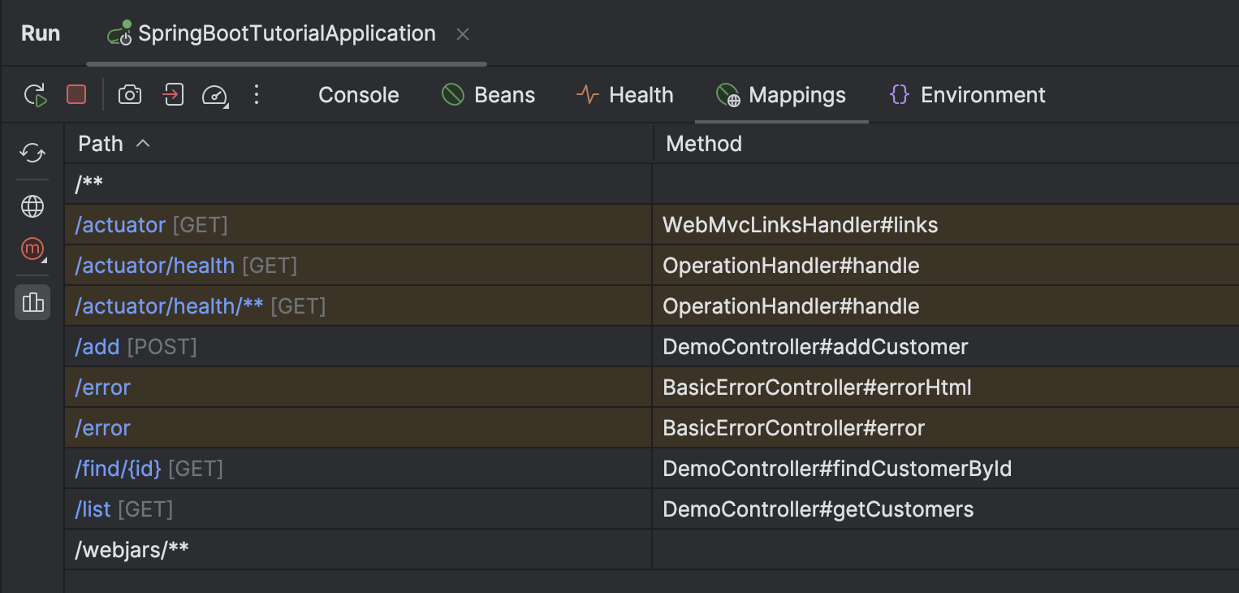Click the globe icon in the left sidebar
Viewport: 1239px width, 593px height.
pos(32,206)
